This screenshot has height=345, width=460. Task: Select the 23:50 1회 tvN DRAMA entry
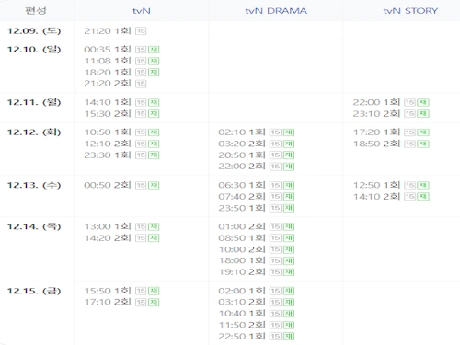pyautogui.click(x=242, y=208)
